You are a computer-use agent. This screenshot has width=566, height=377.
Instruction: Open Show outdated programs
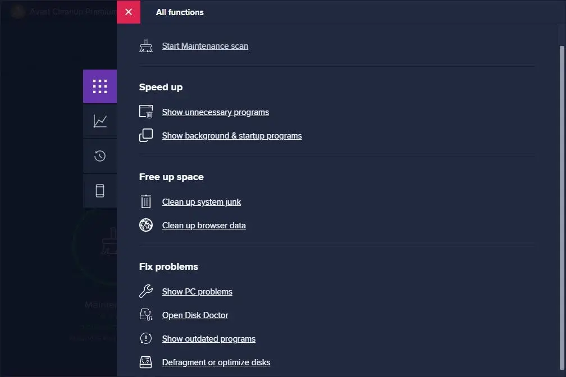click(x=208, y=338)
